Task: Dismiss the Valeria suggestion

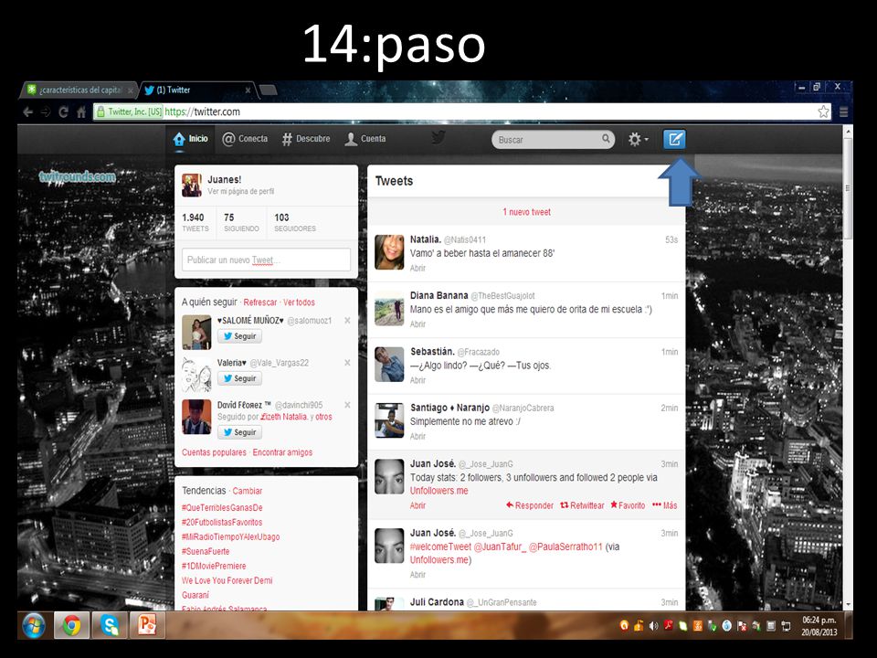Action: tap(347, 363)
